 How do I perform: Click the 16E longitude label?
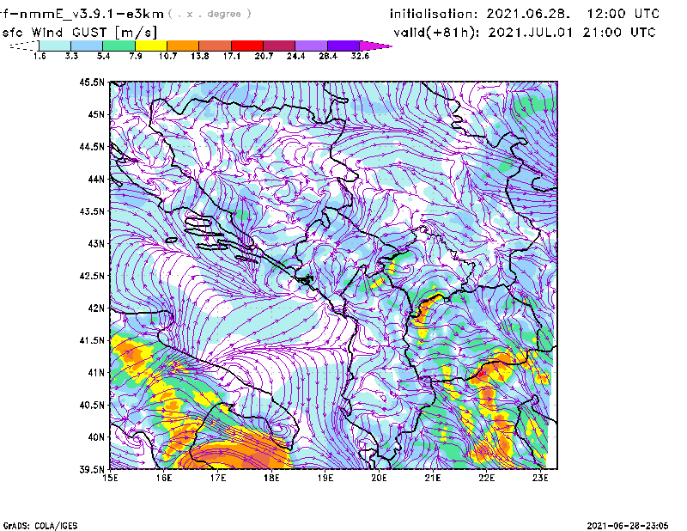coord(164,478)
